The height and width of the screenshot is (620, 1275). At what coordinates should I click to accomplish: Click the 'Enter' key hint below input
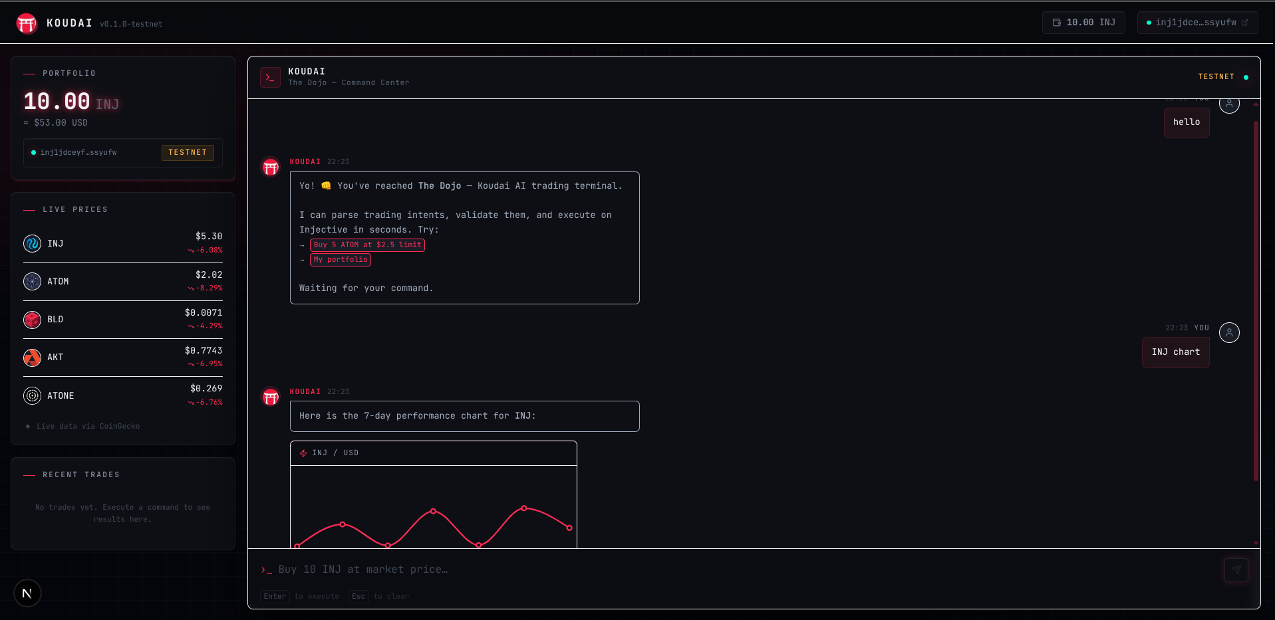275,597
